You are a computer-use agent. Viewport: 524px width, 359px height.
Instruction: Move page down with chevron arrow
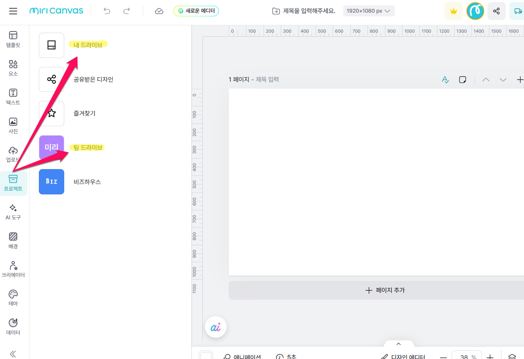(x=503, y=80)
